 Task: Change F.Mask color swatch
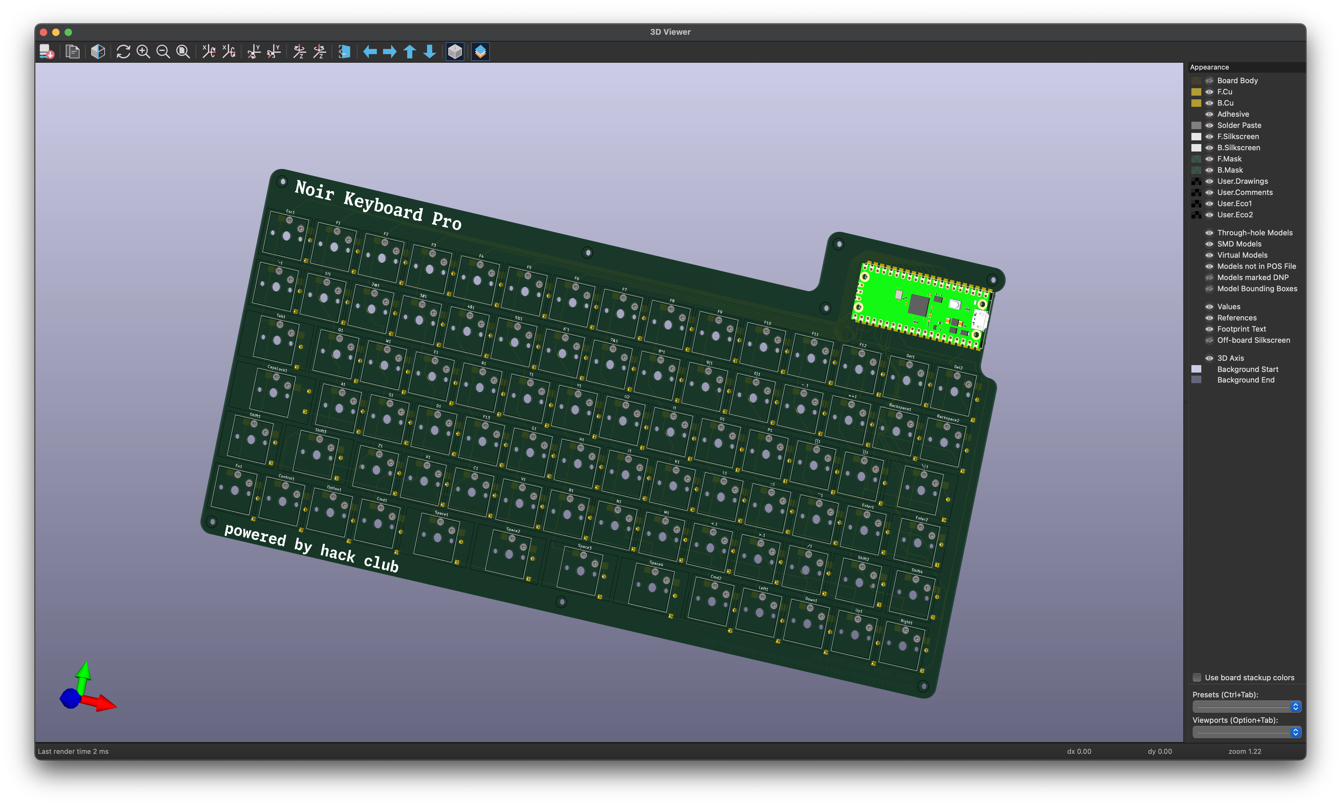coord(1196,159)
